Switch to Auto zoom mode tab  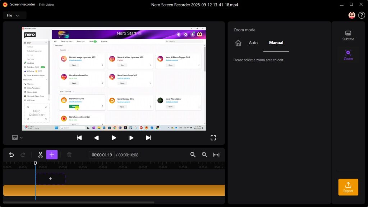(x=253, y=43)
